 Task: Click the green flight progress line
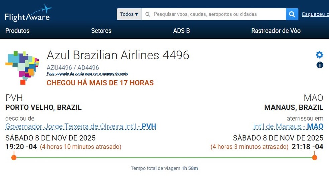pyautogui.click(x=164, y=157)
